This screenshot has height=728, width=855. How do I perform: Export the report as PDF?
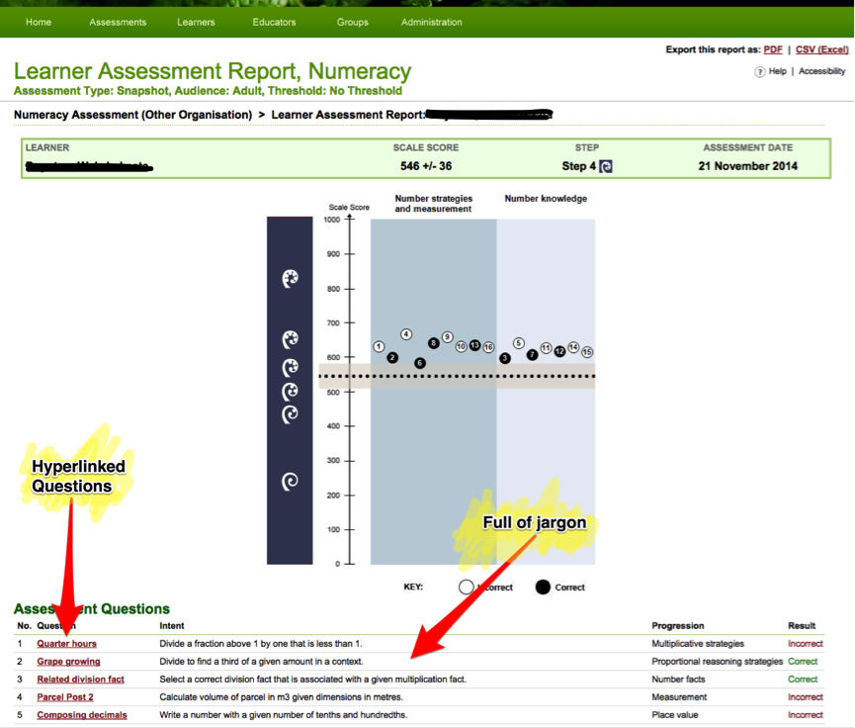pos(772,49)
